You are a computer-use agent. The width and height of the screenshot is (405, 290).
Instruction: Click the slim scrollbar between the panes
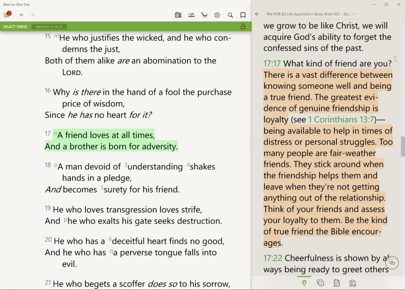coord(251,145)
